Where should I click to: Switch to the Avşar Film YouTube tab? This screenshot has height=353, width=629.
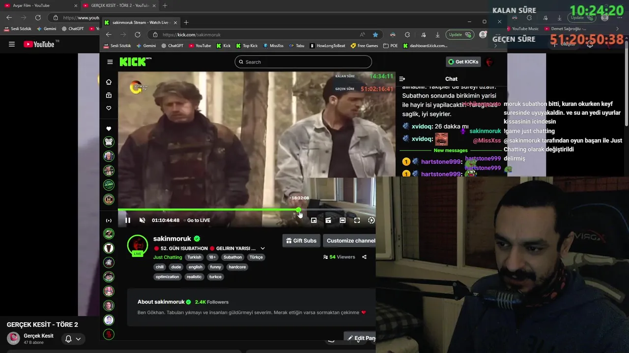coord(41,5)
